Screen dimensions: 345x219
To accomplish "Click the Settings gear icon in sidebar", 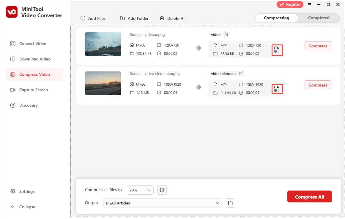I will point(13,191).
